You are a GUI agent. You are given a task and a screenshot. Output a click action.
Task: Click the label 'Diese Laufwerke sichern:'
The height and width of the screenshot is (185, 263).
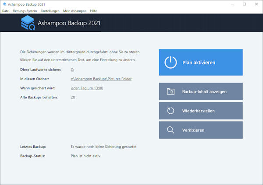tap(41, 70)
